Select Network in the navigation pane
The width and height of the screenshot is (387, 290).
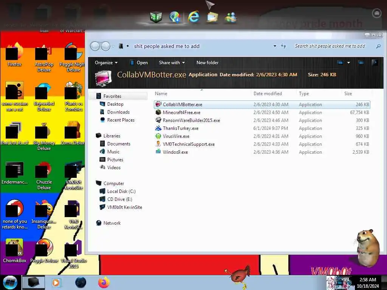pos(112,223)
